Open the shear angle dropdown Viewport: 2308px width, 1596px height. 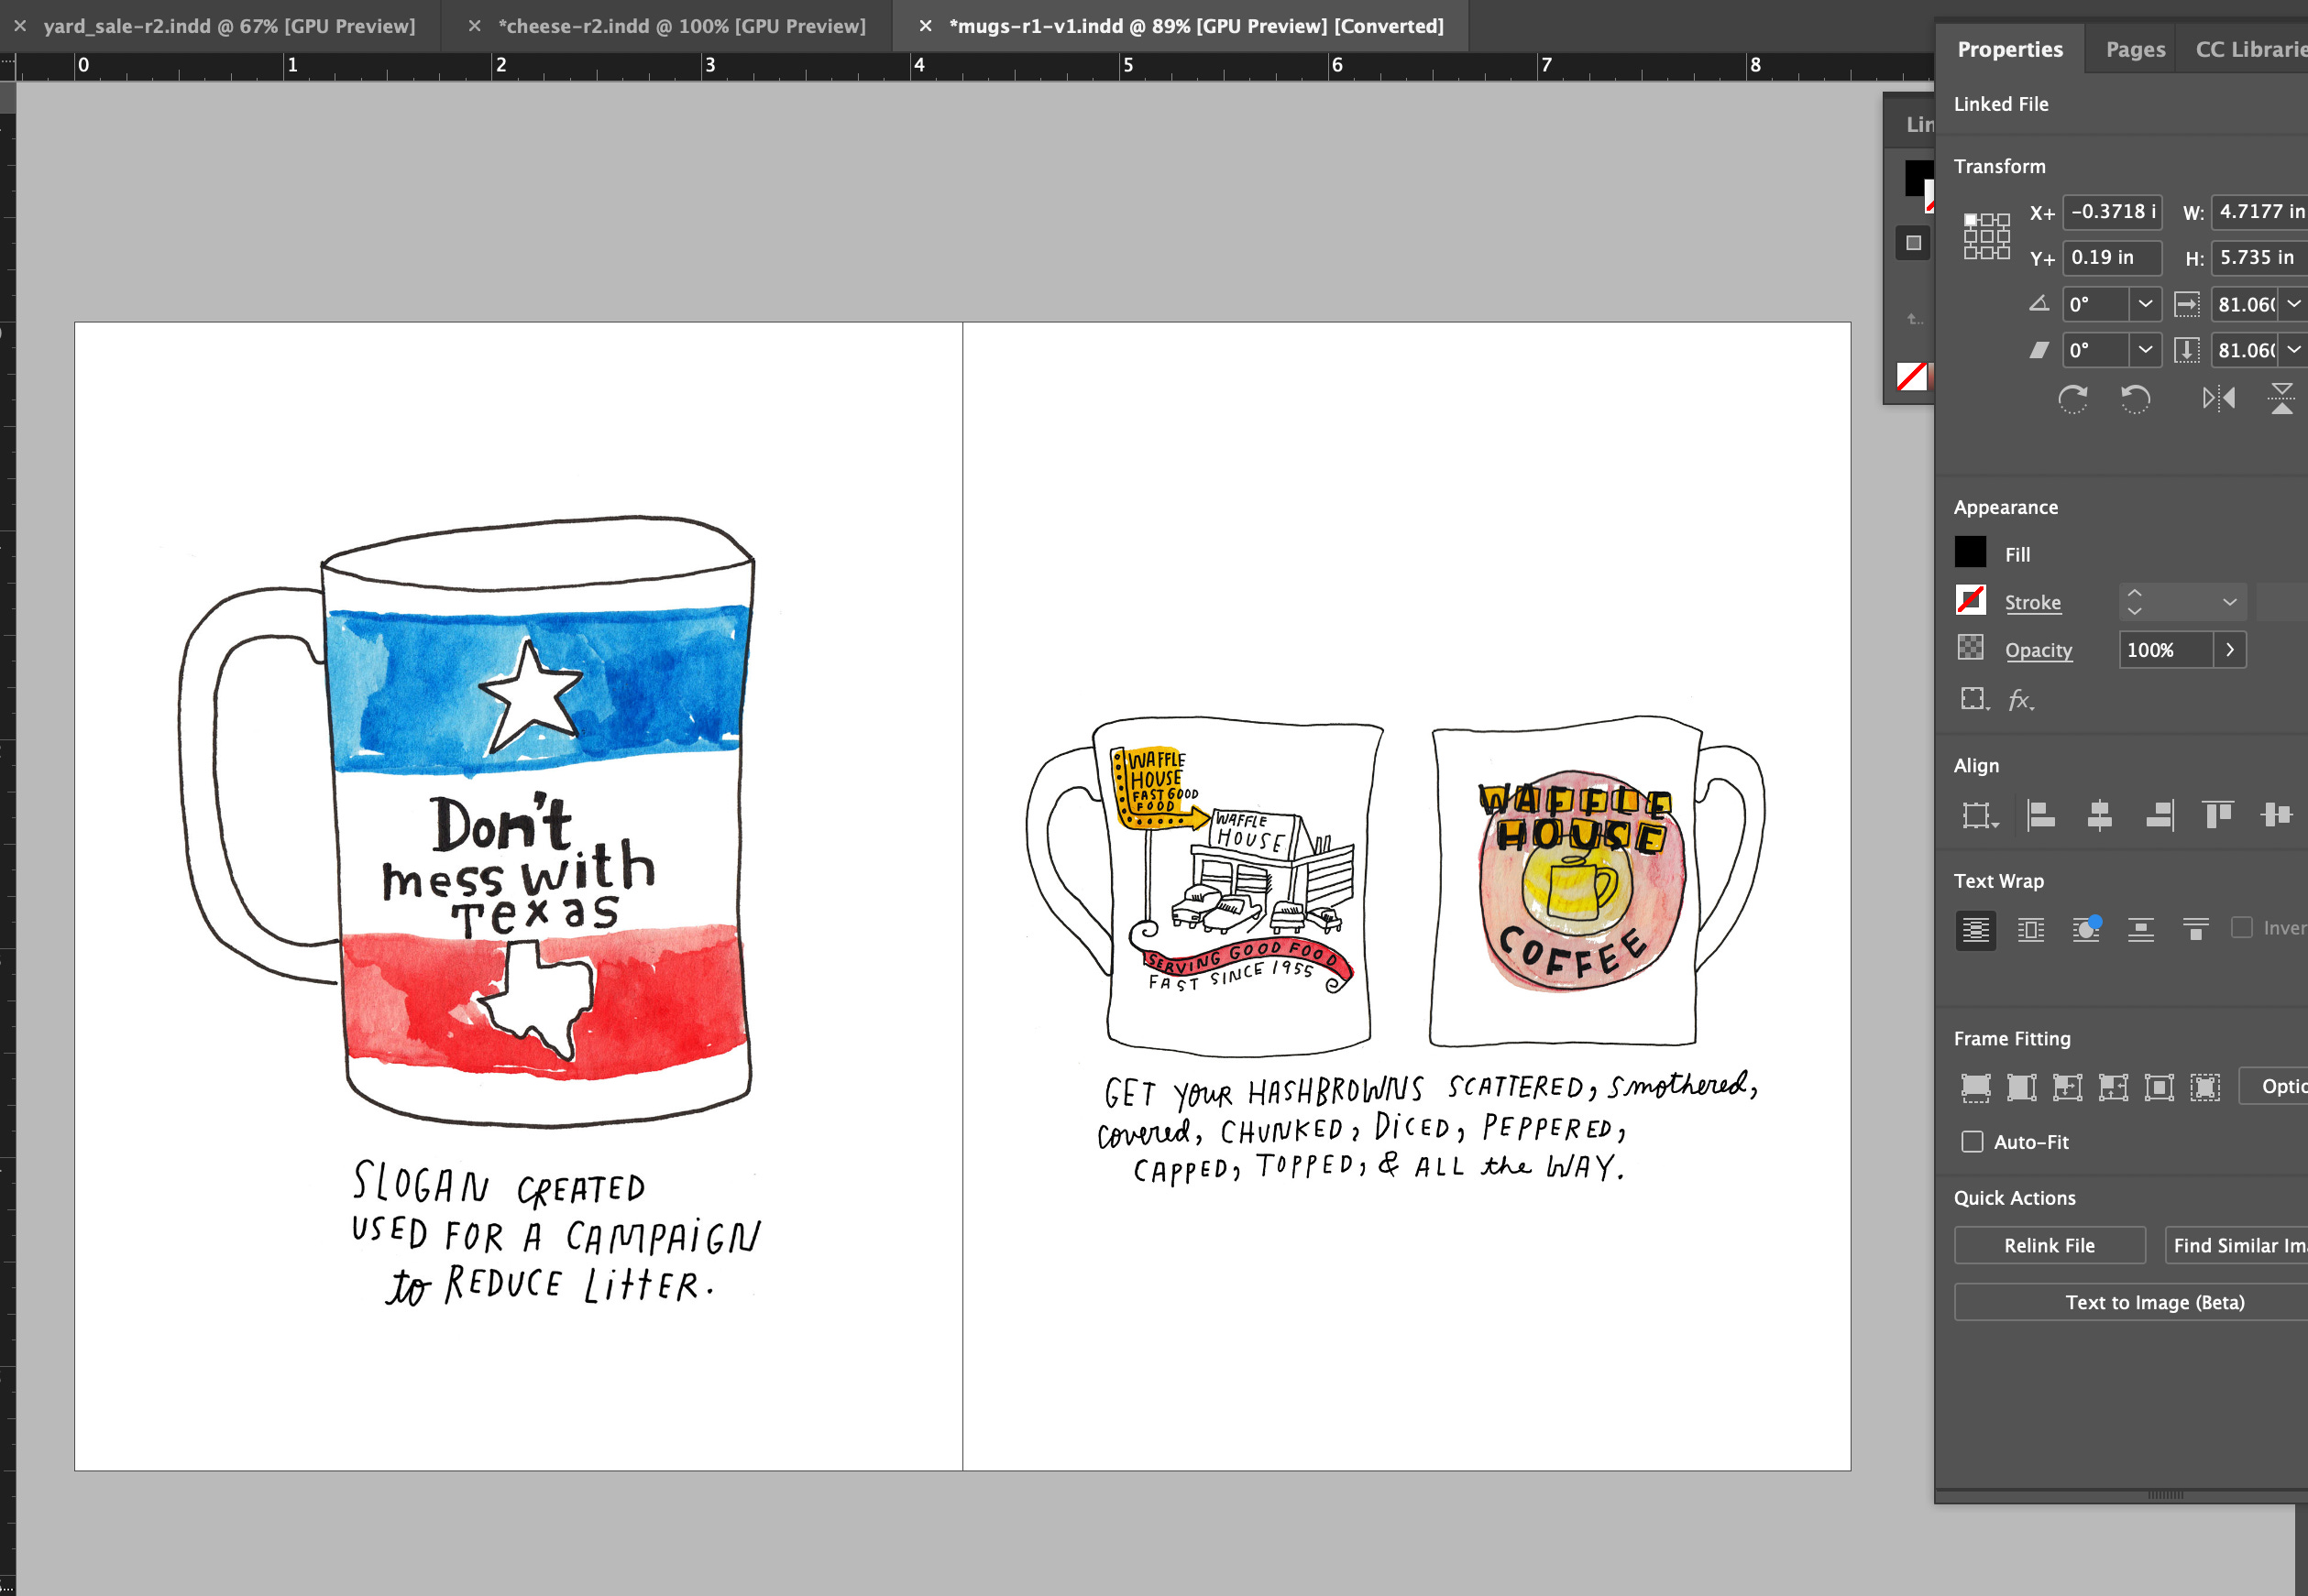pyautogui.click(x=2145, y=350)
